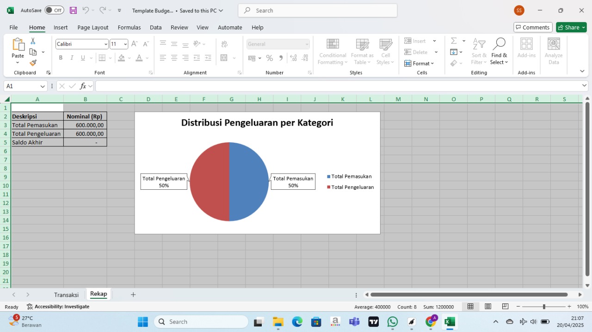Screen dimensions: 592x332
Task: Switch to Page Break Preview view icon
Action: tap(505, 307)
